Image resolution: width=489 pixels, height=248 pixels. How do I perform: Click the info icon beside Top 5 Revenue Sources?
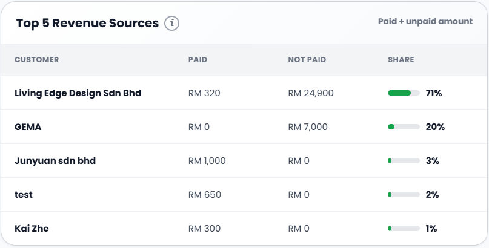click(x=172, y=24)
